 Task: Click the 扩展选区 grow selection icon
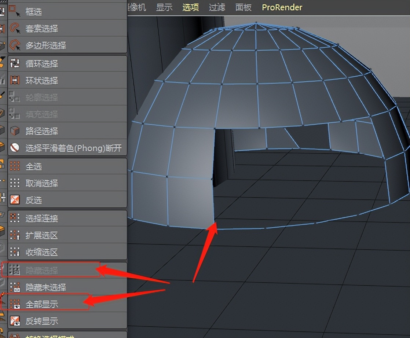15,235
